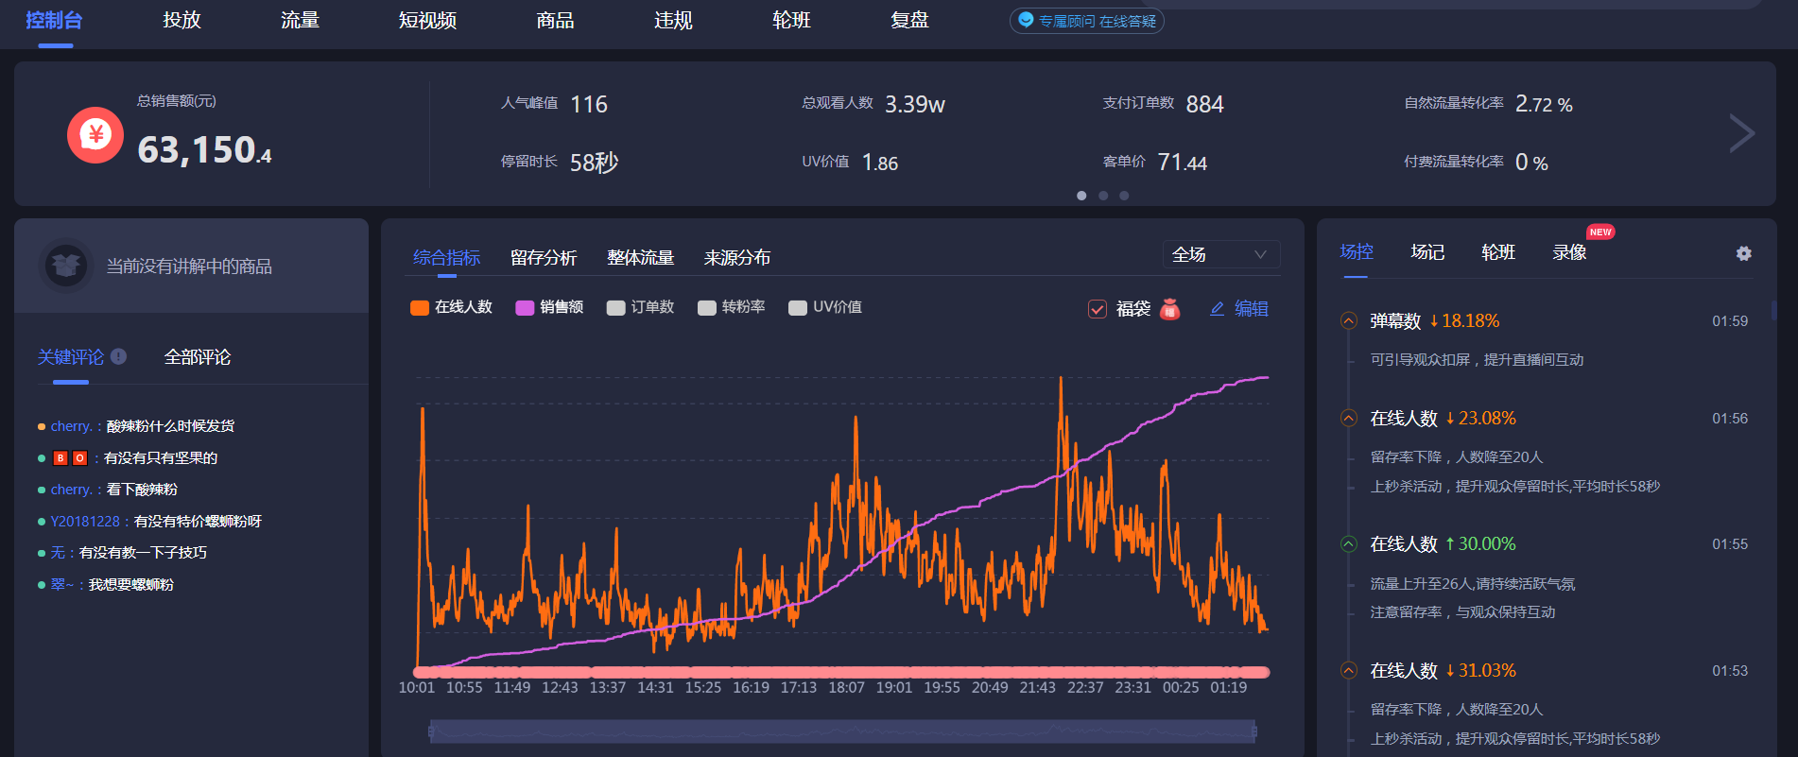Switch to the 来源分布 chart tab

click(737, 258)
